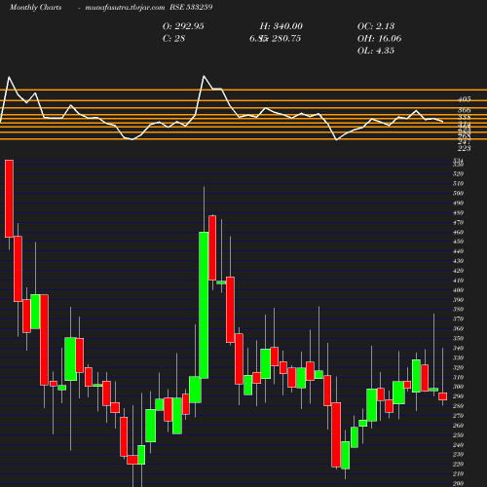Viewport: 487px width, 487px height.
Task: Click the 405 label on the indicator panel
Action: click(465, 99)
